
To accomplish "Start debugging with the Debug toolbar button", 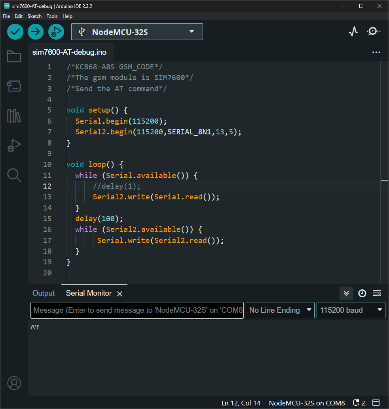I will coord(56,32).
